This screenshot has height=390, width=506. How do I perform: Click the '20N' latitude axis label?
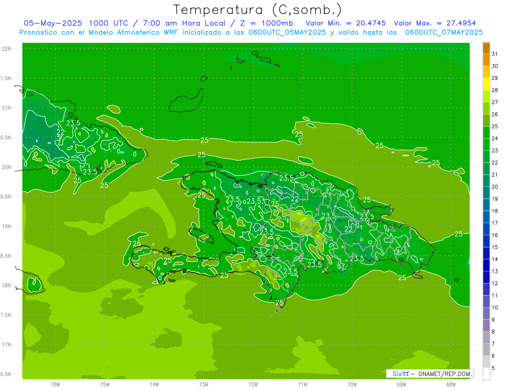6,167
